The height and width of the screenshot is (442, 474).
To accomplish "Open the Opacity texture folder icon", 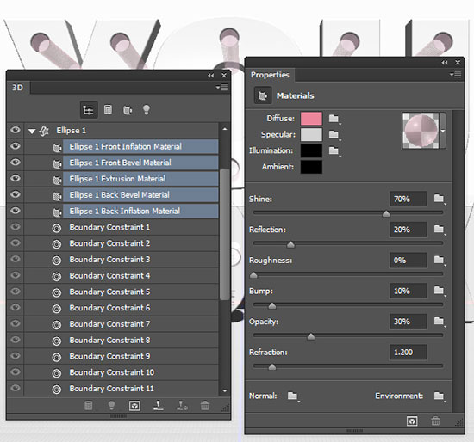I will tap(439, 321).
